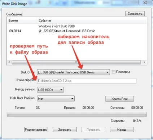Screen dimensions: 153x140
Task: Click the Готово 0% value
Action: tap(38, 108)
